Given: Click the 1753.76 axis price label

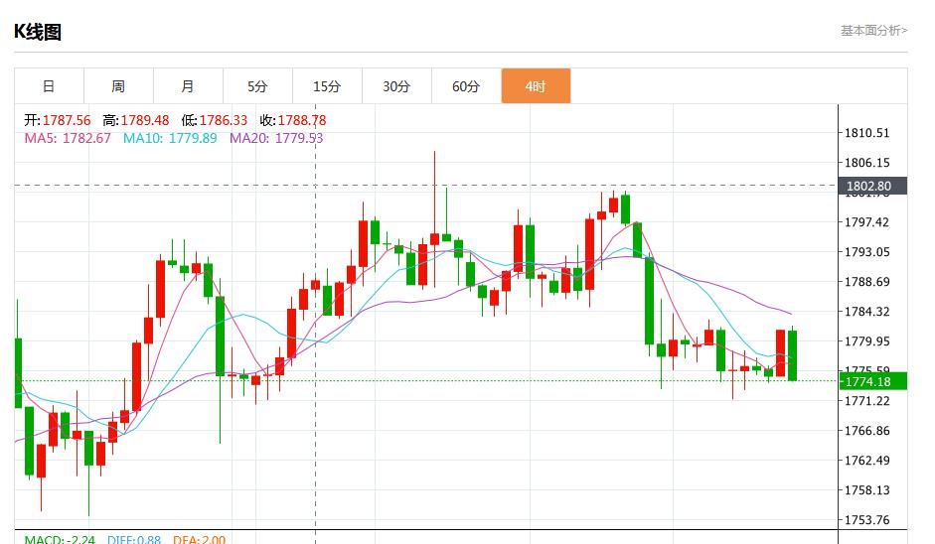Looking at the screenshot, I should (867, 520).
